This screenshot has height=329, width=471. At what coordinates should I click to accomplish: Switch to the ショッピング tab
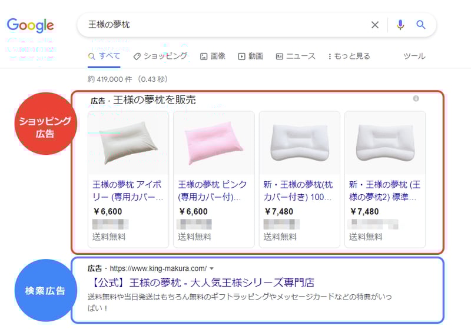point(160,56)
